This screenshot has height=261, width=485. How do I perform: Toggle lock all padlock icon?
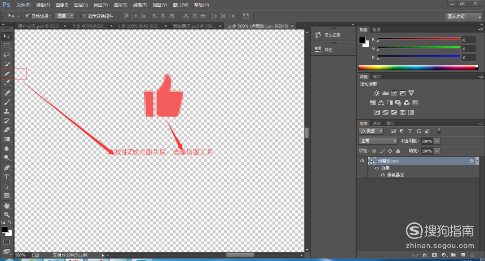click(x=398, y=151)
